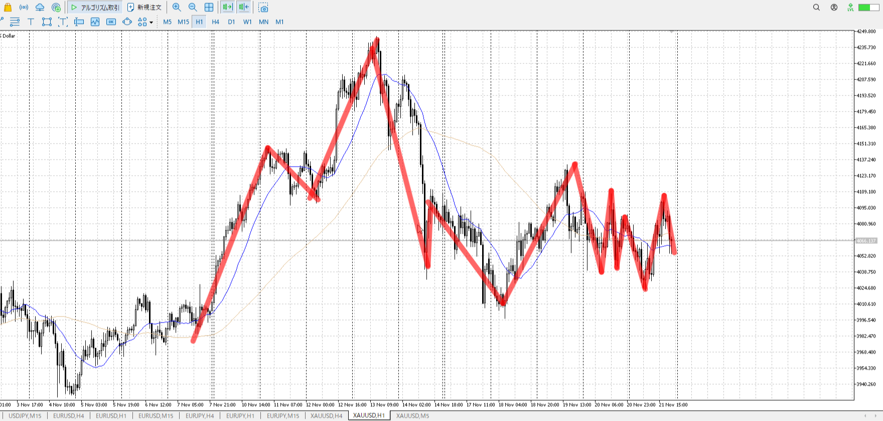883x421 pixels.
Task: Open the Market shopping bag icon
Action: coord(8,8)
